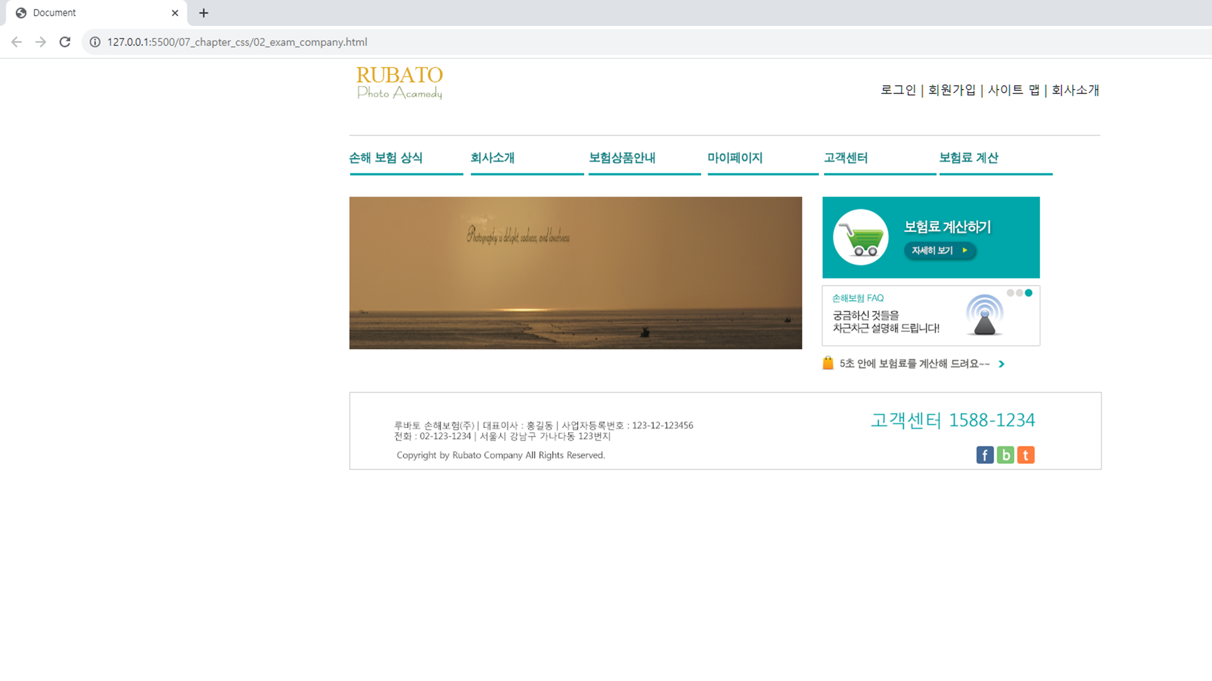Select the active teal carousel dot
Image resolution: width=1212 pixels, height=681 pixels.
[1028, 293]
